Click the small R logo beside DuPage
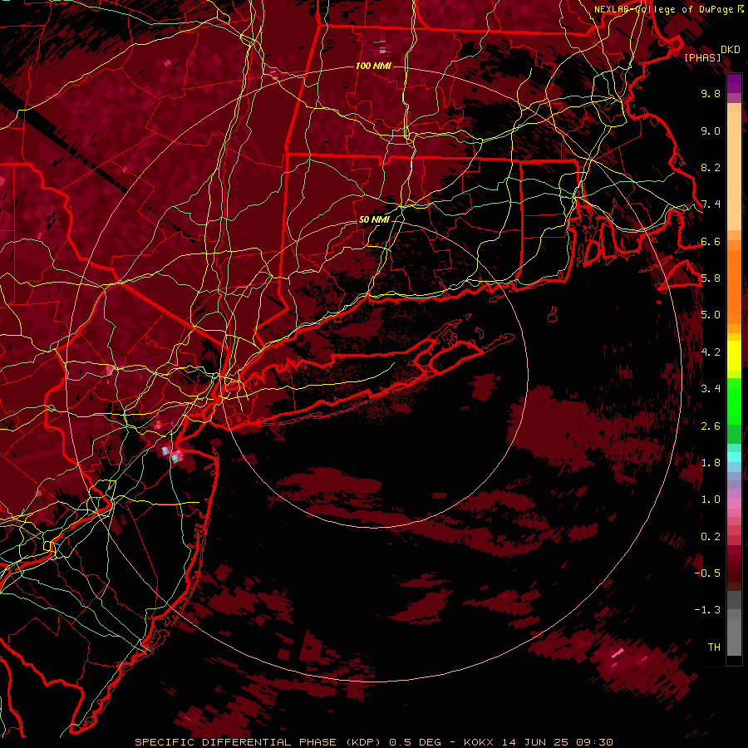 741,9
